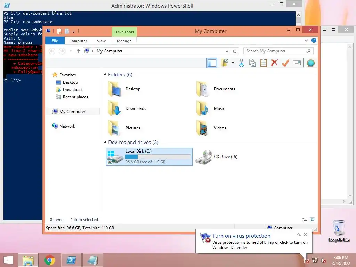Viewport: 356px width, 267px height.
Task: Open the Manage ribbon tab
Action: (x=124, y=41)
